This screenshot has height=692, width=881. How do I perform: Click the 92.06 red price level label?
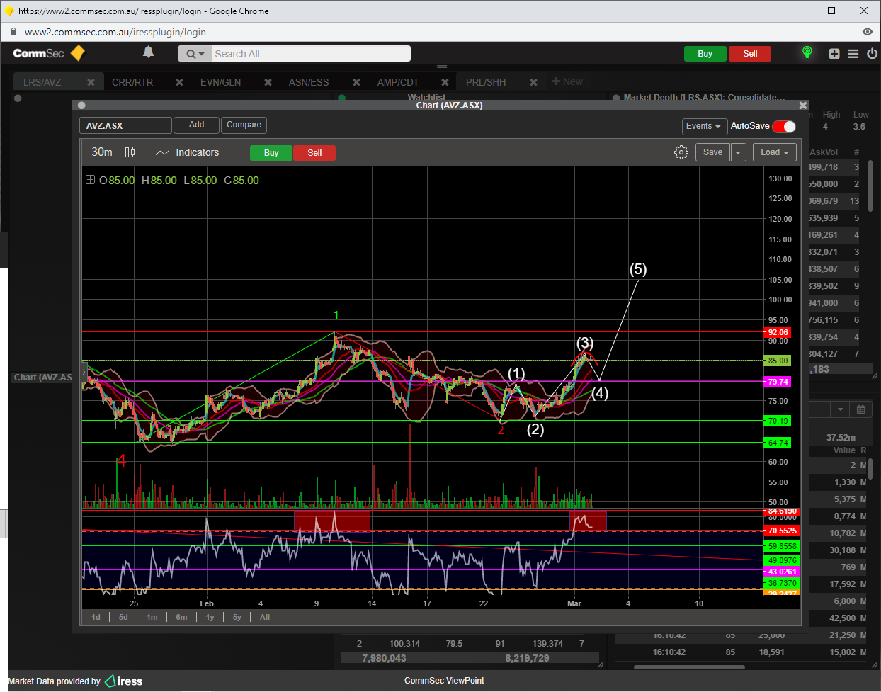click(x=778, y=332)
